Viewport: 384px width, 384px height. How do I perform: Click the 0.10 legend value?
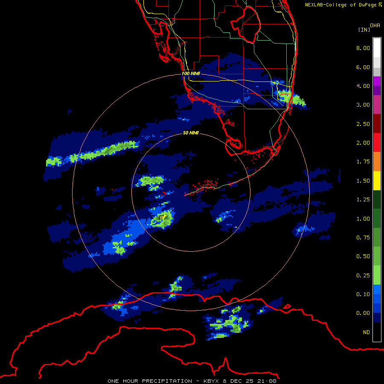coord(363,294)
